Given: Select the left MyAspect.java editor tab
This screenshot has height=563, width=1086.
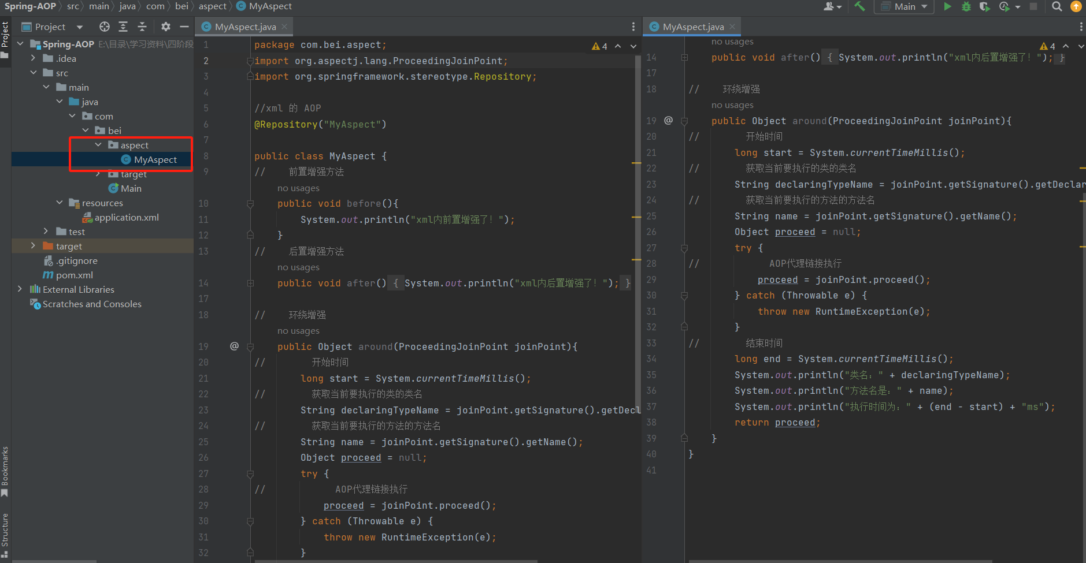Looking at the screenshot, I should (245, 27).
